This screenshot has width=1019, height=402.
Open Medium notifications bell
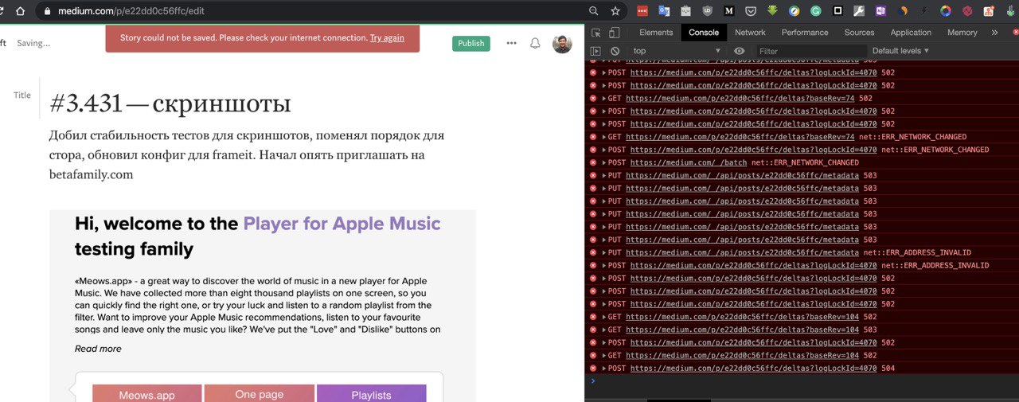535,43
